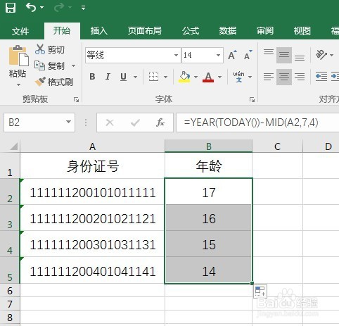Expand the fill color dropdown arrow

point(196,77)
